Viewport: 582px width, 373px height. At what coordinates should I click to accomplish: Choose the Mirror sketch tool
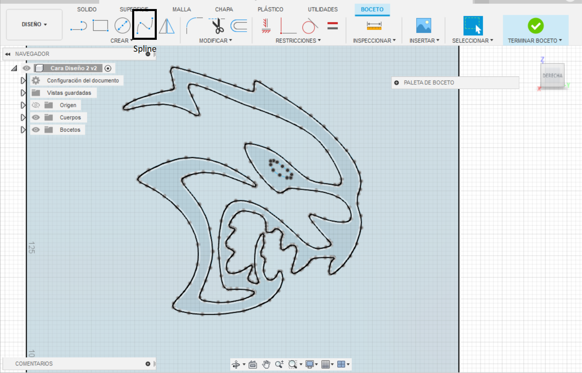167,26
